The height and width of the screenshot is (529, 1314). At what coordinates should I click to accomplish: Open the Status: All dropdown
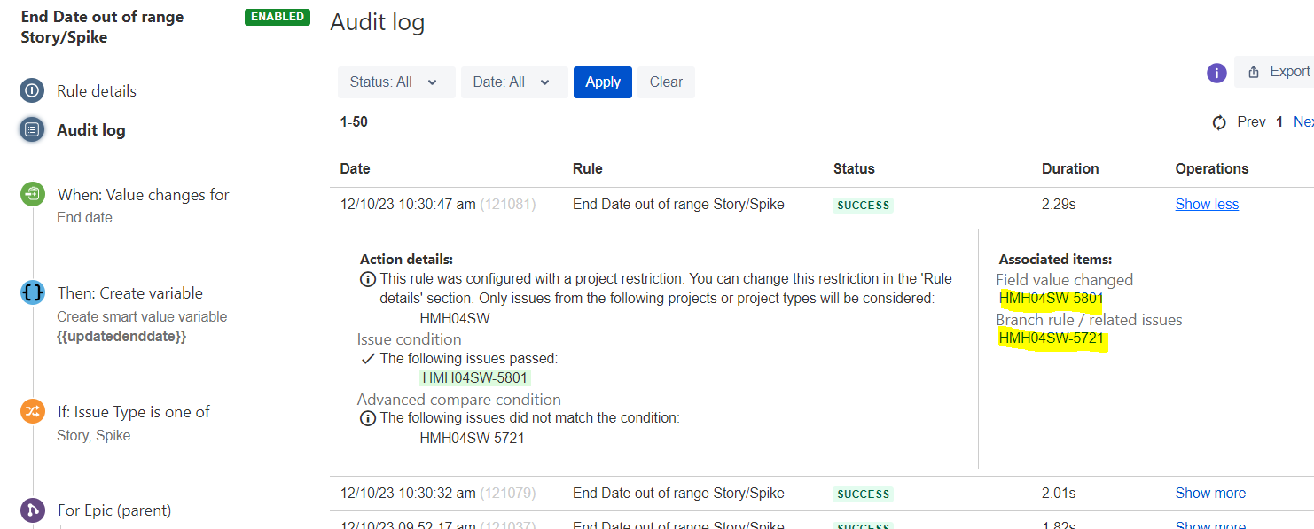(396, 82)
